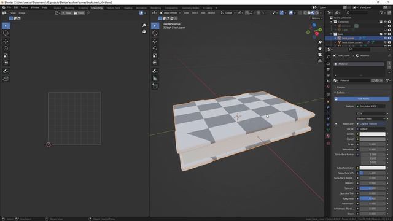Select the Rotate tool in 3D viewport
This screenshot has height=221, width=393.
(x=155, y=48)
